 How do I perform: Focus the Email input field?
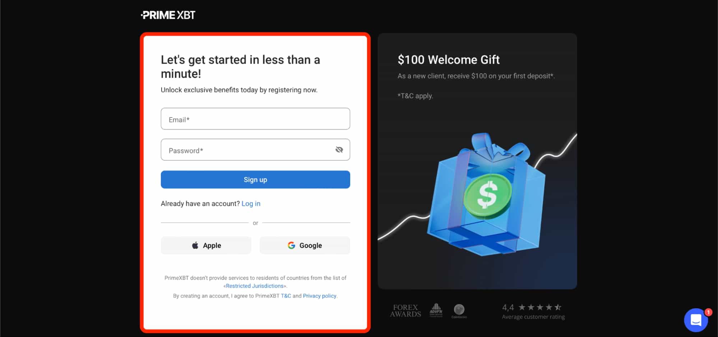point(255,119)
